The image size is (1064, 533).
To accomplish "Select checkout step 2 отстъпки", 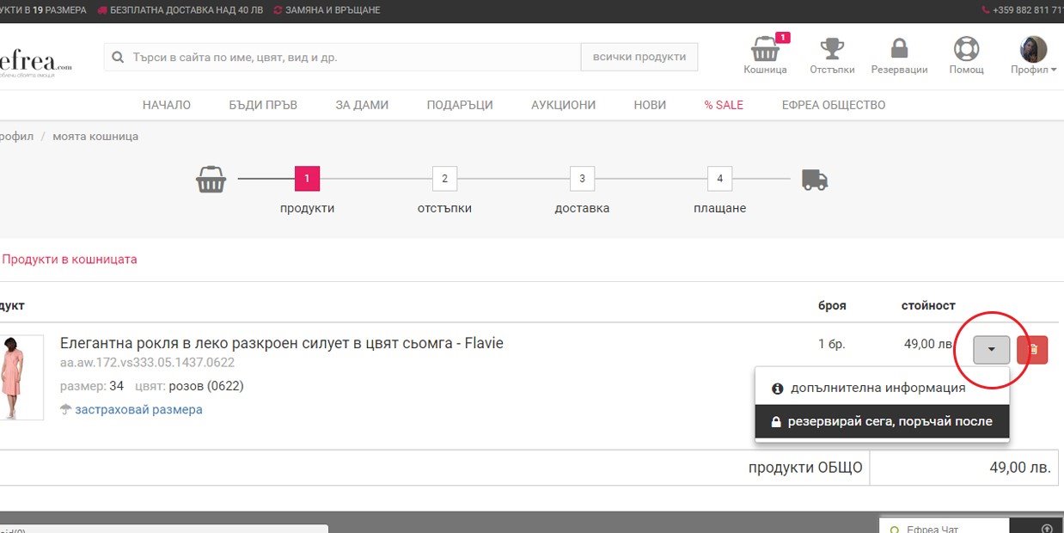I will (x=444, y=179).
